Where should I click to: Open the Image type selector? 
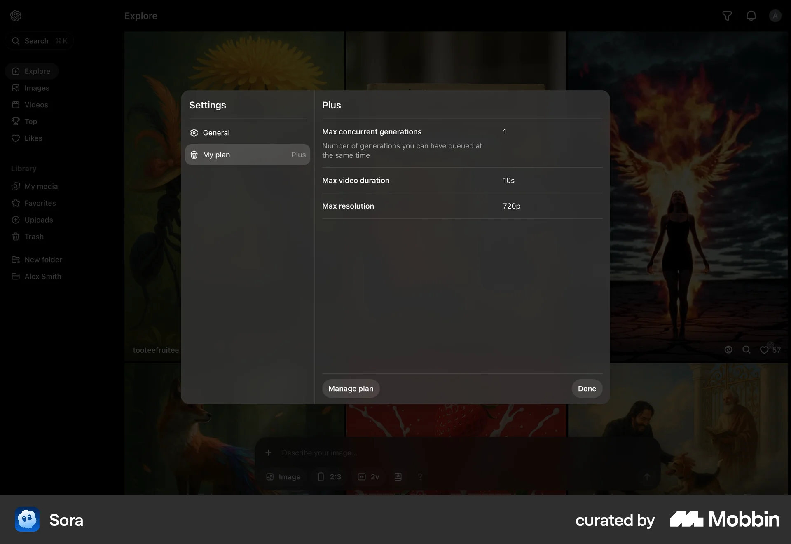[x=283, y=477]
